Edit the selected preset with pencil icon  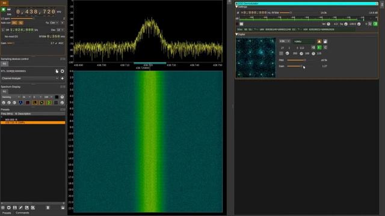click(21, 208)
